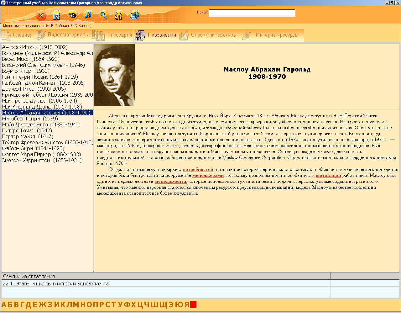Open the Интернет-ресурсы tab

pyautogui.click(x=271, y=35)
